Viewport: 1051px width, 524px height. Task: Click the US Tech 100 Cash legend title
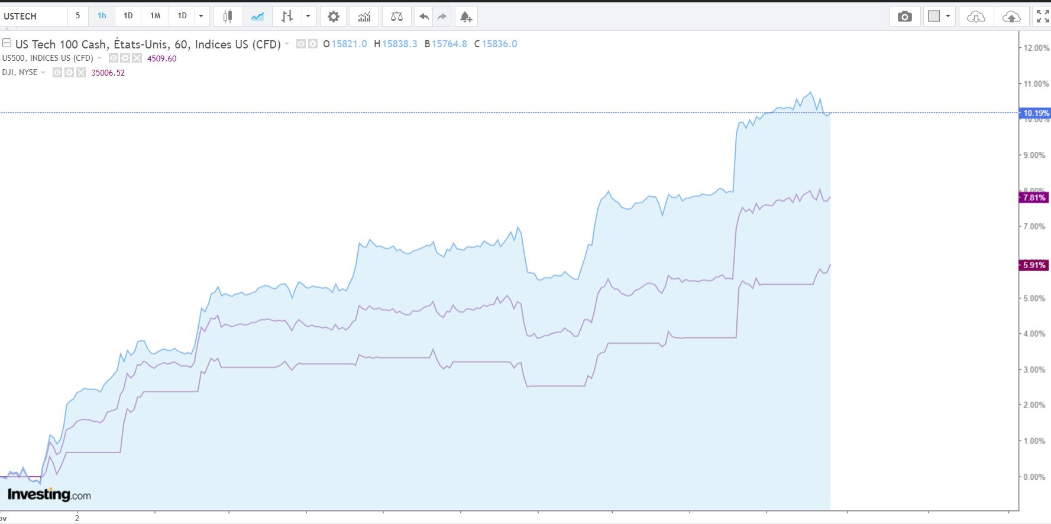tap(148, 44)
